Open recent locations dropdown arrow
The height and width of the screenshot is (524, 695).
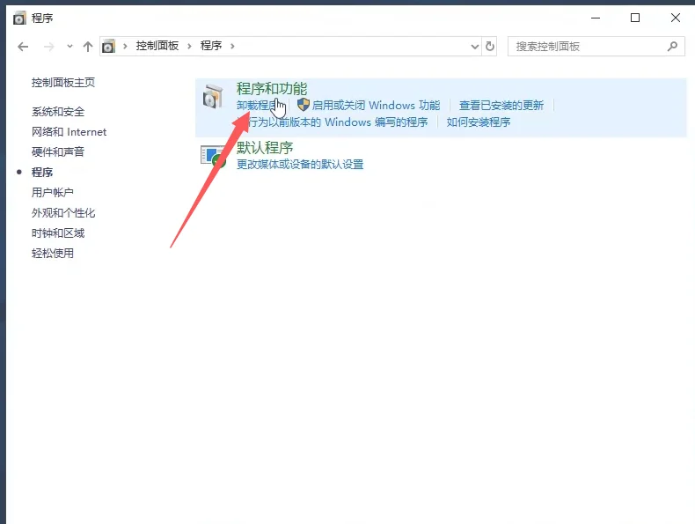tap(69, 46)
